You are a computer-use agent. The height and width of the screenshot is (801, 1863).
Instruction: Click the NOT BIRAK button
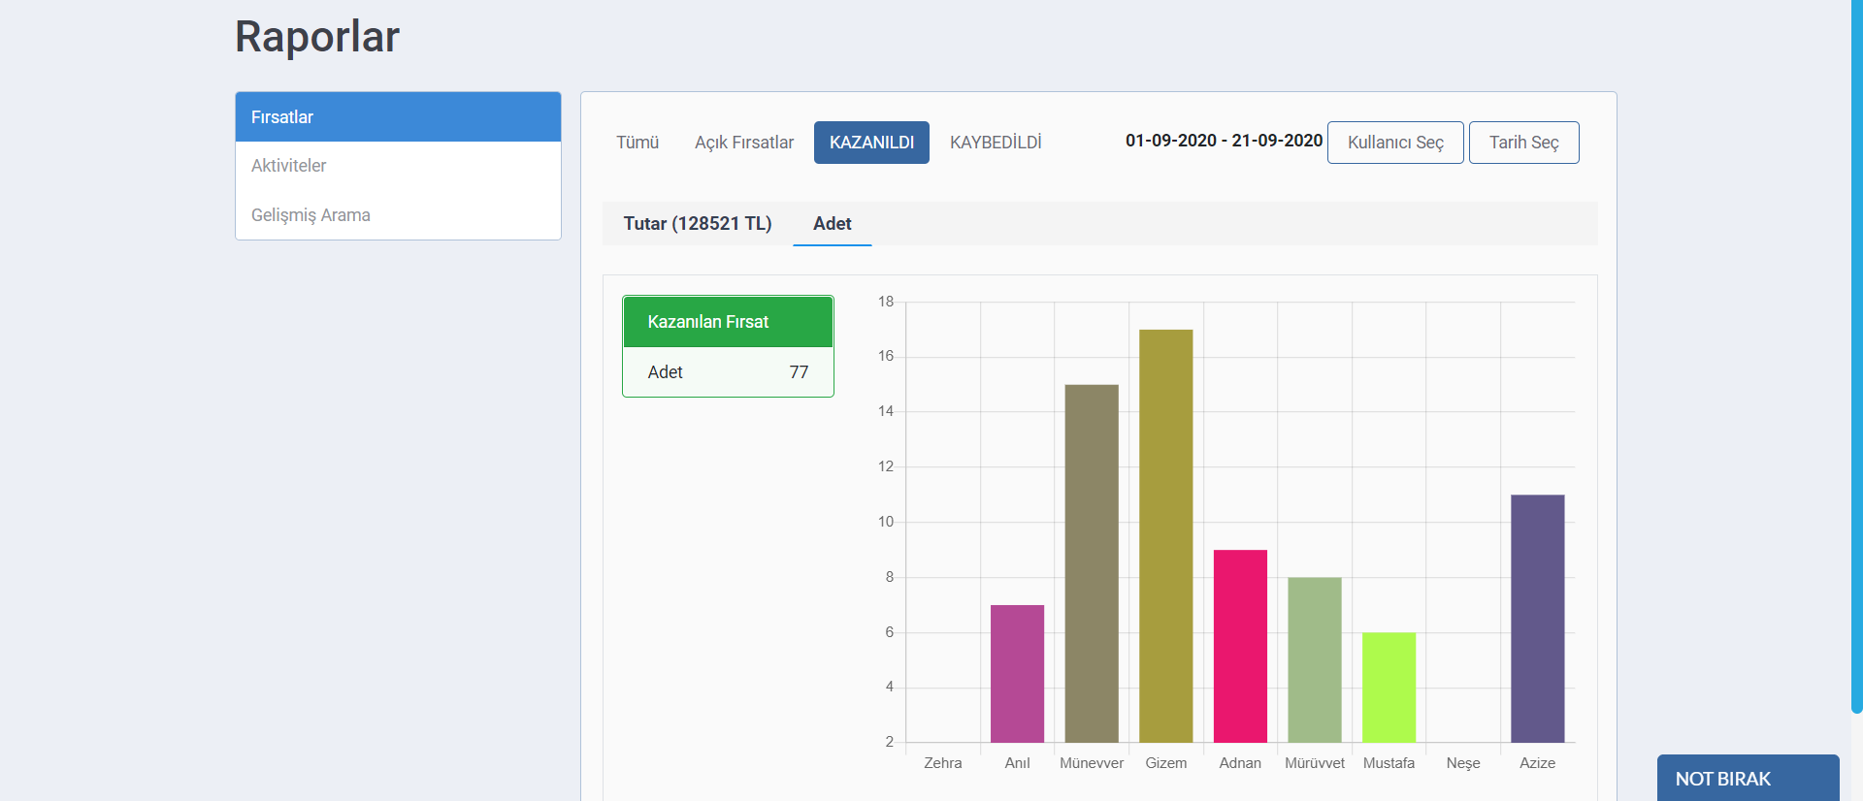tap(1749, 779)
